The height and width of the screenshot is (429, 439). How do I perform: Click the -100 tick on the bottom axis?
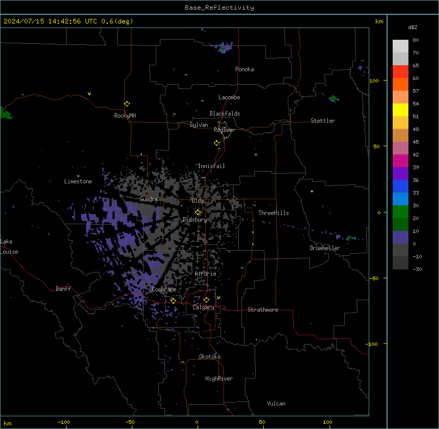(x=64, y=422)
